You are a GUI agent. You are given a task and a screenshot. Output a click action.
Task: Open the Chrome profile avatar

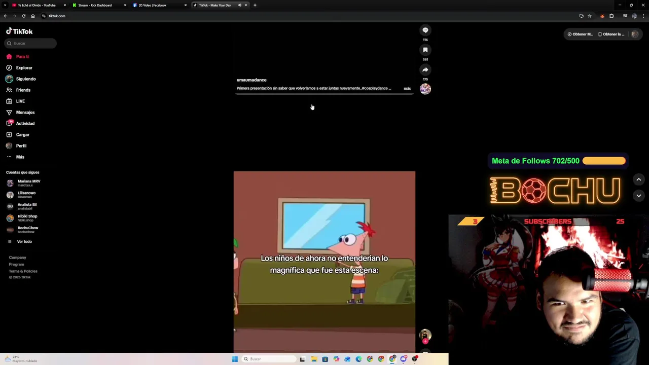click(x=634, y=16)
